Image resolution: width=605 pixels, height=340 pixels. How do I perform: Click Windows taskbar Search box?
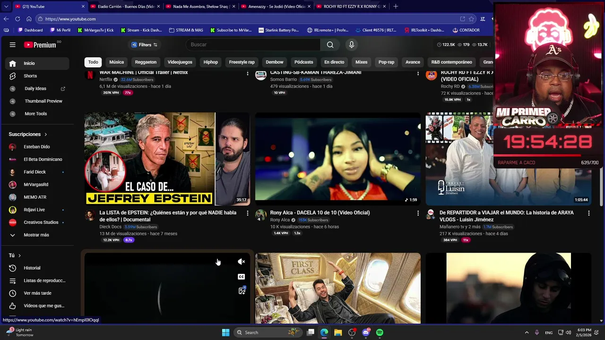pos(268,332)
